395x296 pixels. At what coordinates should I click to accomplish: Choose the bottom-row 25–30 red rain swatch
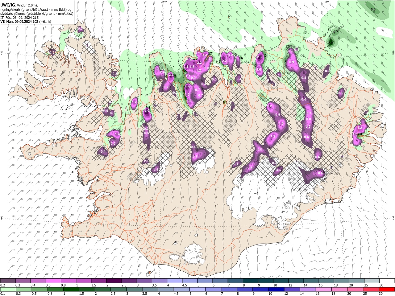(x=371, y=289)
